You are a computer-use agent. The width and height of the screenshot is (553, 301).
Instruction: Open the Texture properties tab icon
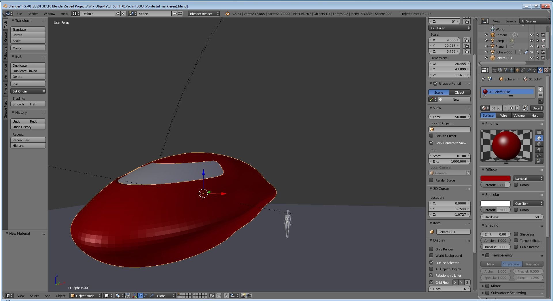tap(546, 70)
